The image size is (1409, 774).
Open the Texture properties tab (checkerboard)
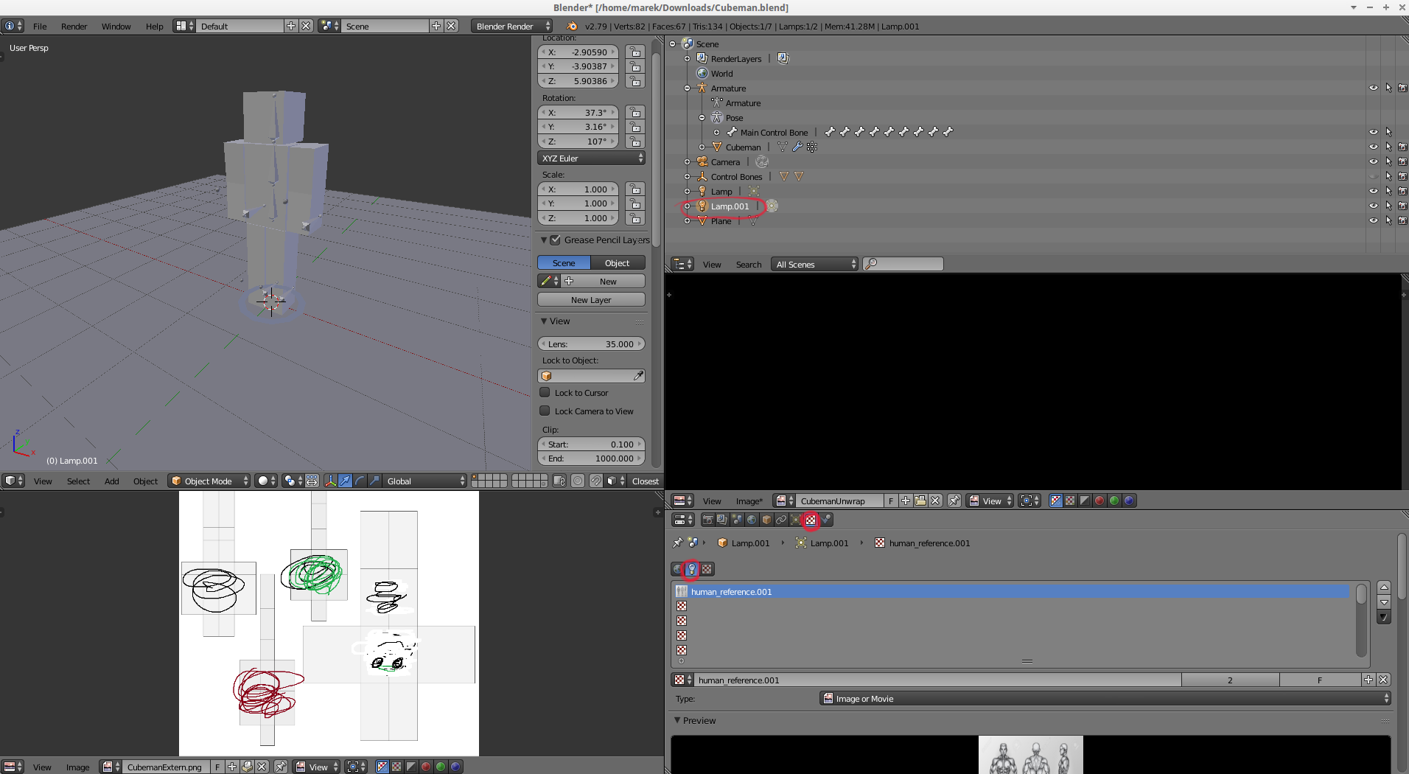811,520
